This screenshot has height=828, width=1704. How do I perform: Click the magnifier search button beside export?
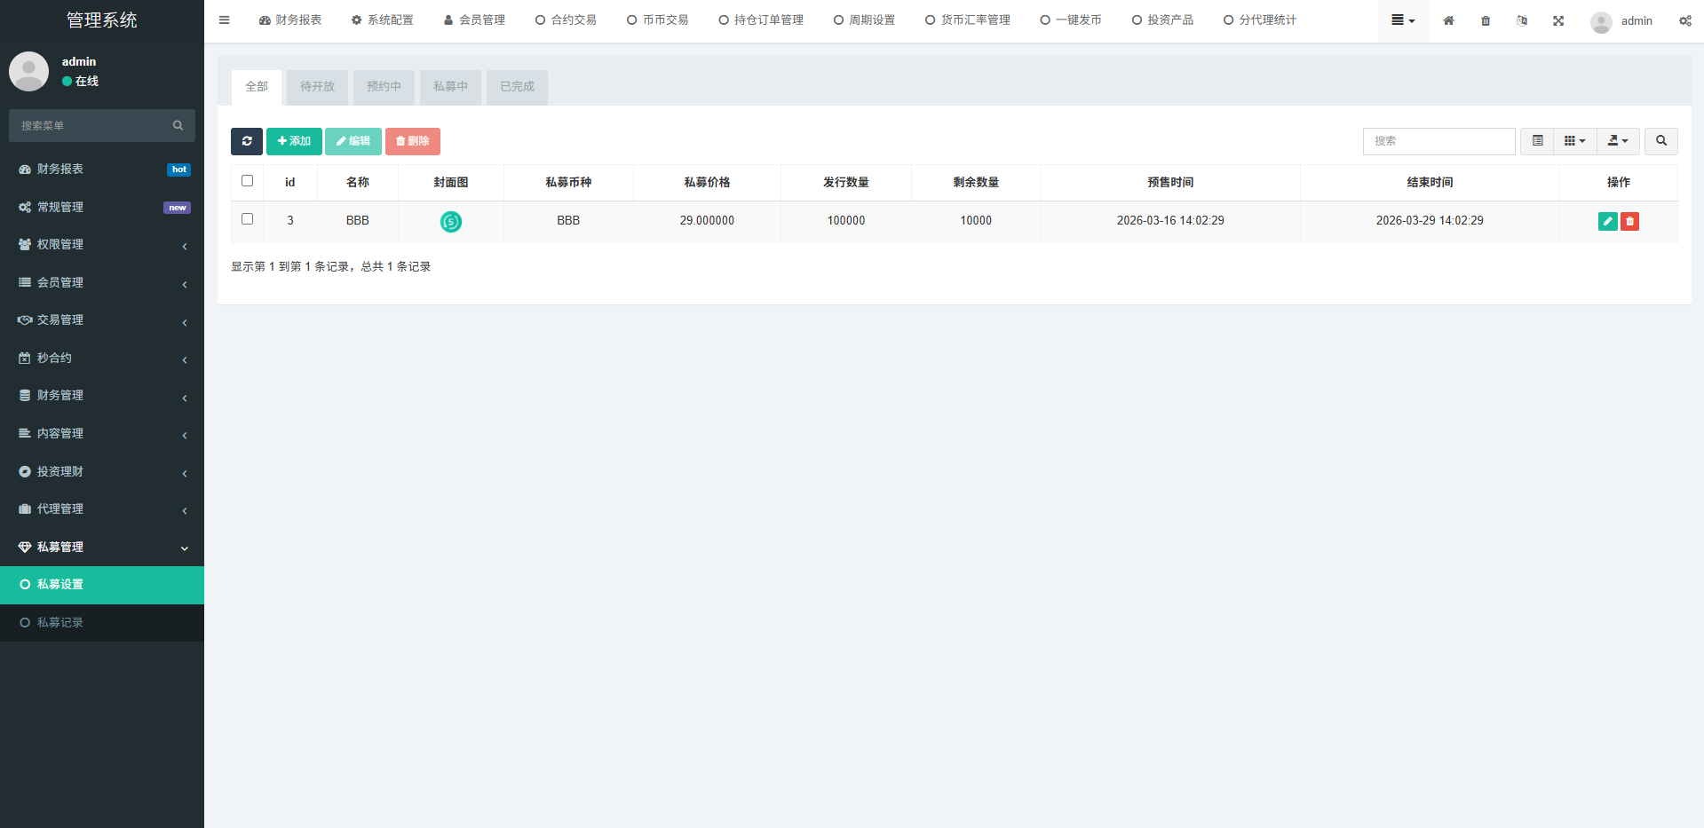tap(1660, 141)
